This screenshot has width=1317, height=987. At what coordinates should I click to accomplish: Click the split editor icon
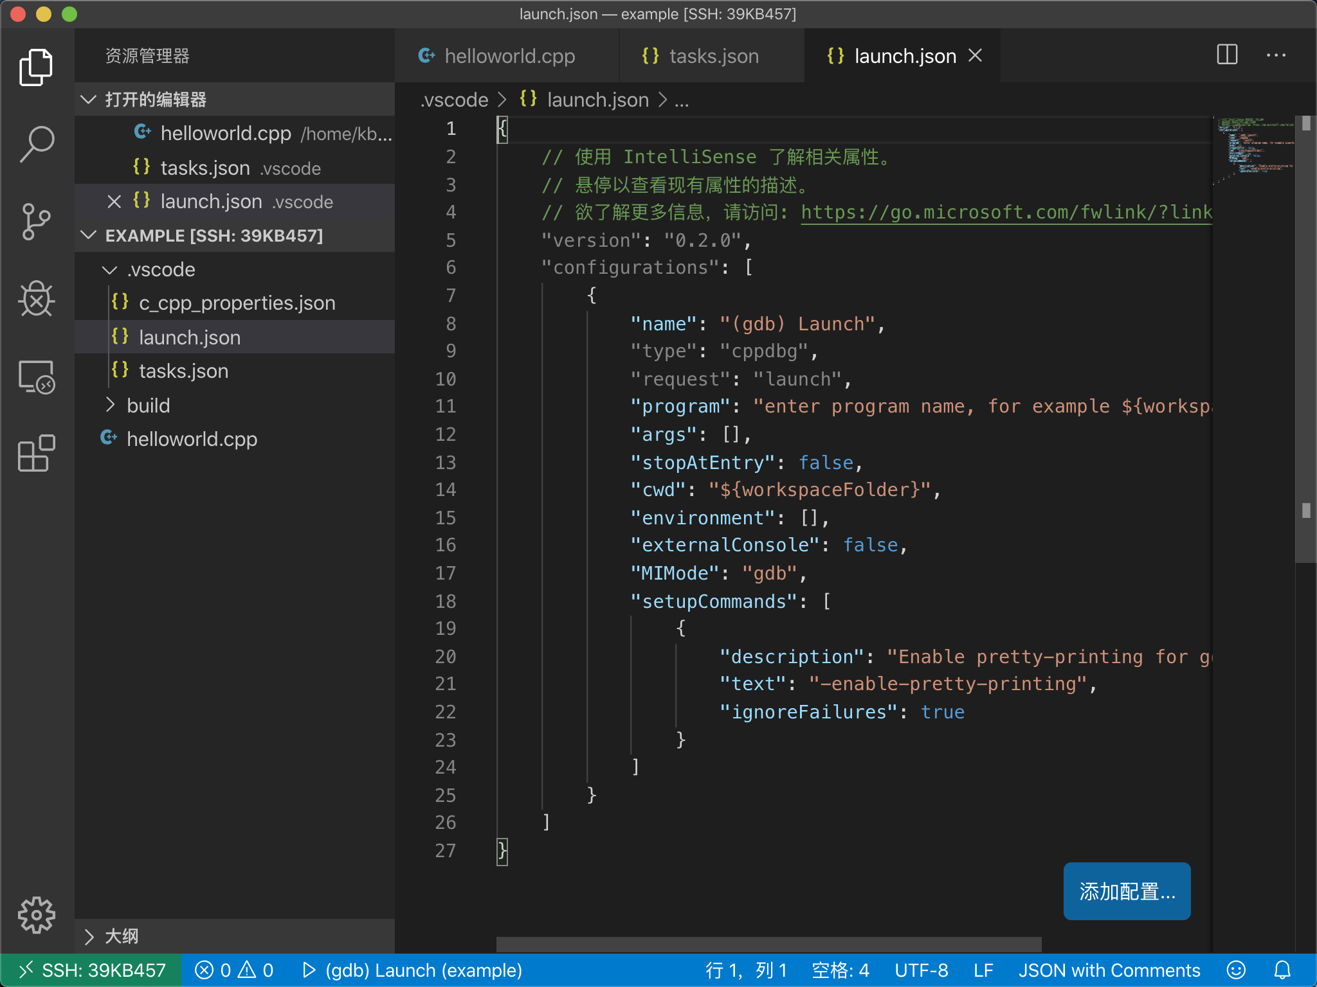click(x=1227, y=55)
